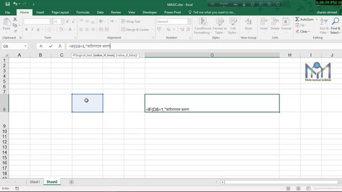Toggle top vertical alignment
The height and width of the screenshot is (192, 342).
pos(81,21)
